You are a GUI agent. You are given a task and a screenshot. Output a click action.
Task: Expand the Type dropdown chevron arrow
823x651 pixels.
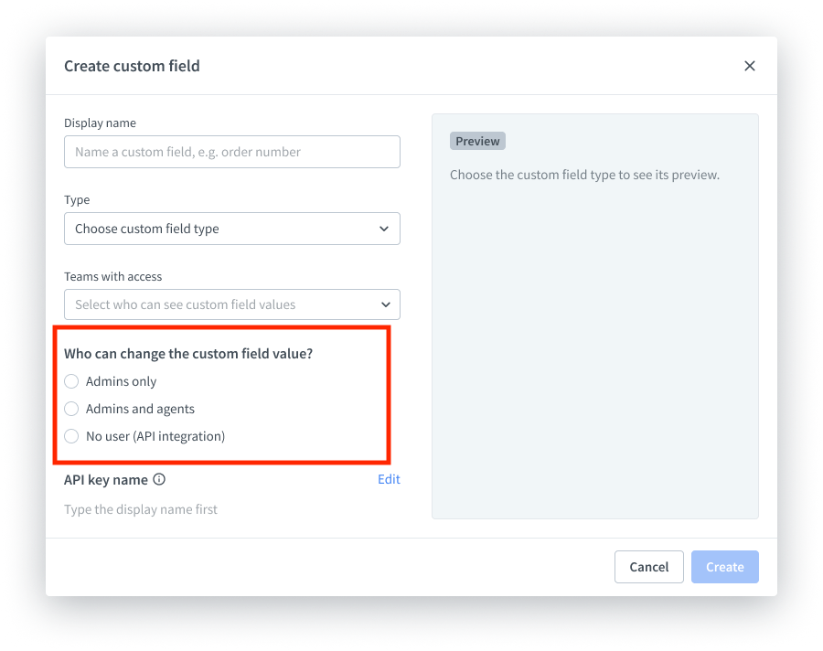(x=385, y=229)
